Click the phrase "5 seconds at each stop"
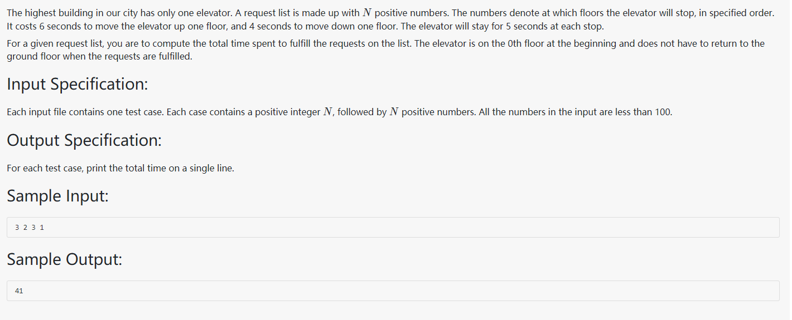This screenshot has width=792, height=320. [553, 26]
